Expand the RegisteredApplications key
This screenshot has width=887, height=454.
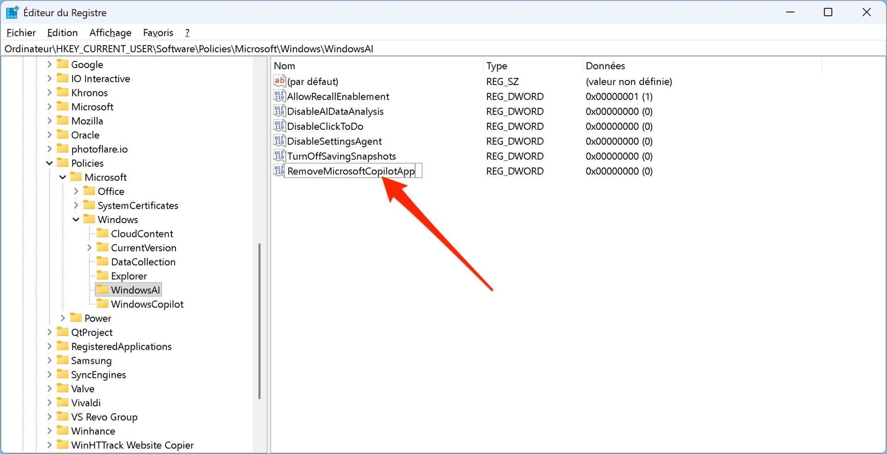(x=49, y=346)
